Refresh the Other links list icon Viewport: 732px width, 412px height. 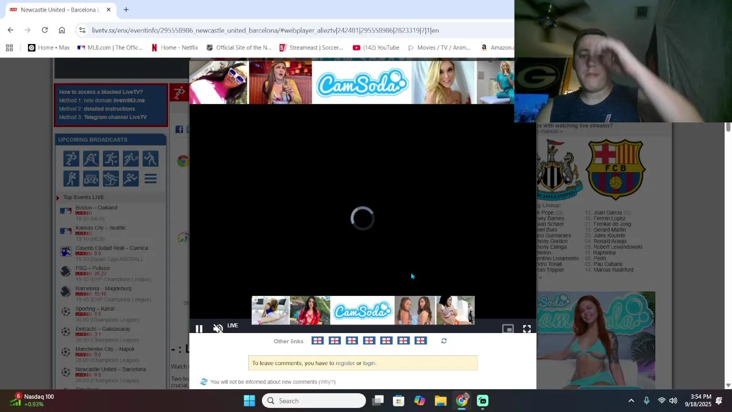[x=444, y=340]
